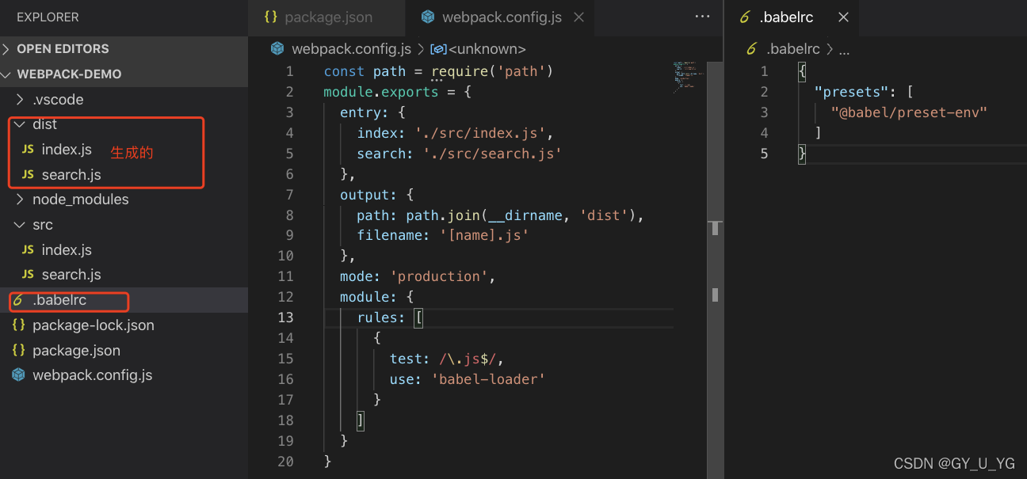This screenshot has height=479, width=1027.
Task: Open package-lock.json in explorer
Action: (94, 325)
